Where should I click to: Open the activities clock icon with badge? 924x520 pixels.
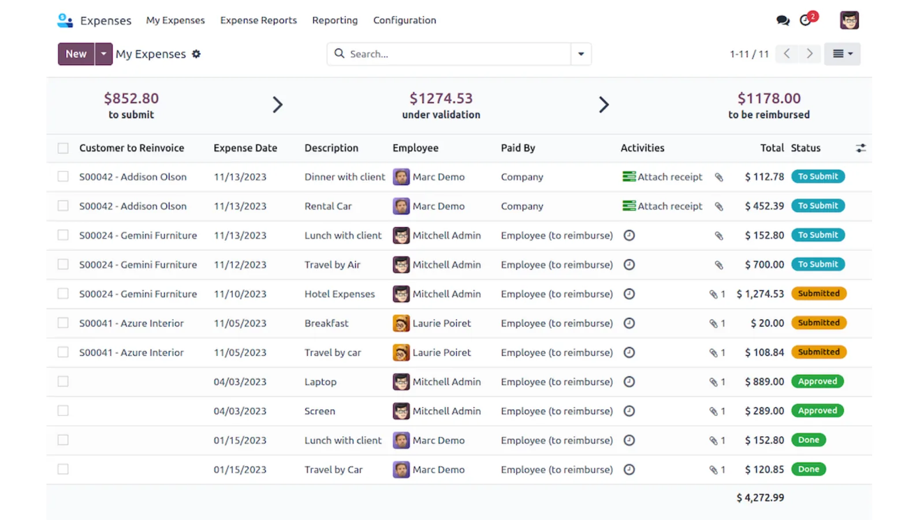[x=808, y=19]
